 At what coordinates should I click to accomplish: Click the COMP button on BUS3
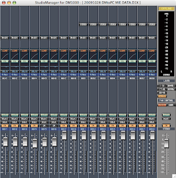(x=103, y=51)
